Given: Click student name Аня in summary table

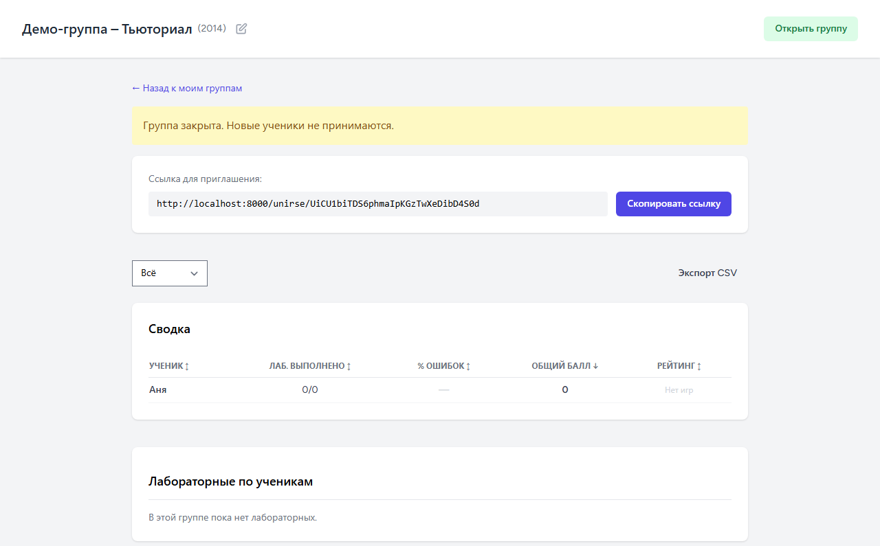Looking at the screenshot, I should pyautogui.click(x=157, y=389).
